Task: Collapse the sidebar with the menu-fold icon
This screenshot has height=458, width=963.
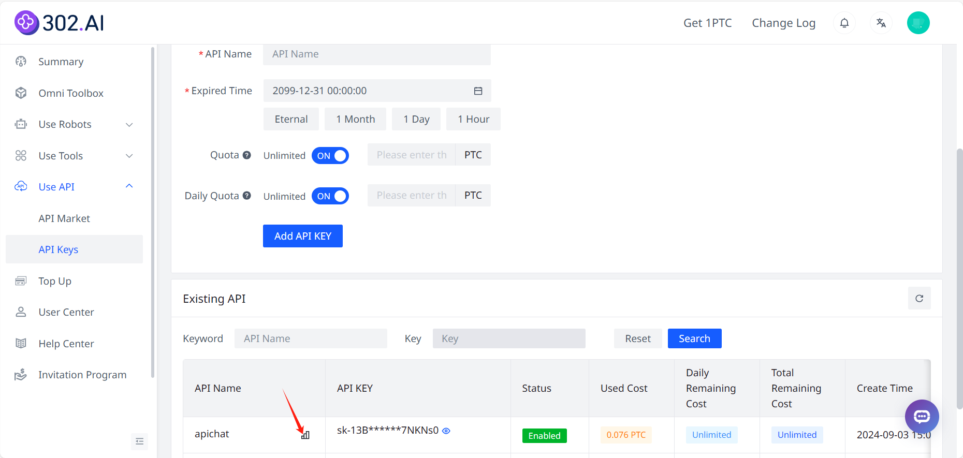Action: click(x=139, y=441)
